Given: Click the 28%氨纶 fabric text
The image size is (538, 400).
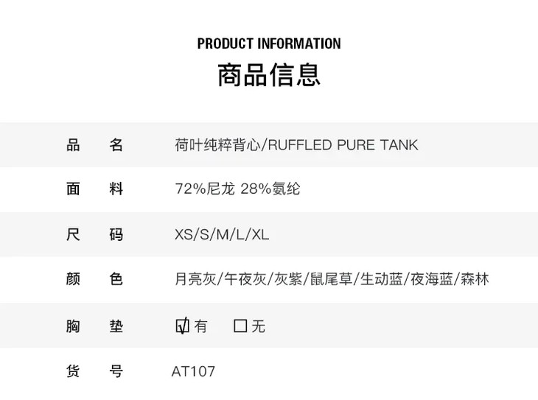Looking at the screenshot, I should (x=270, y=189).
